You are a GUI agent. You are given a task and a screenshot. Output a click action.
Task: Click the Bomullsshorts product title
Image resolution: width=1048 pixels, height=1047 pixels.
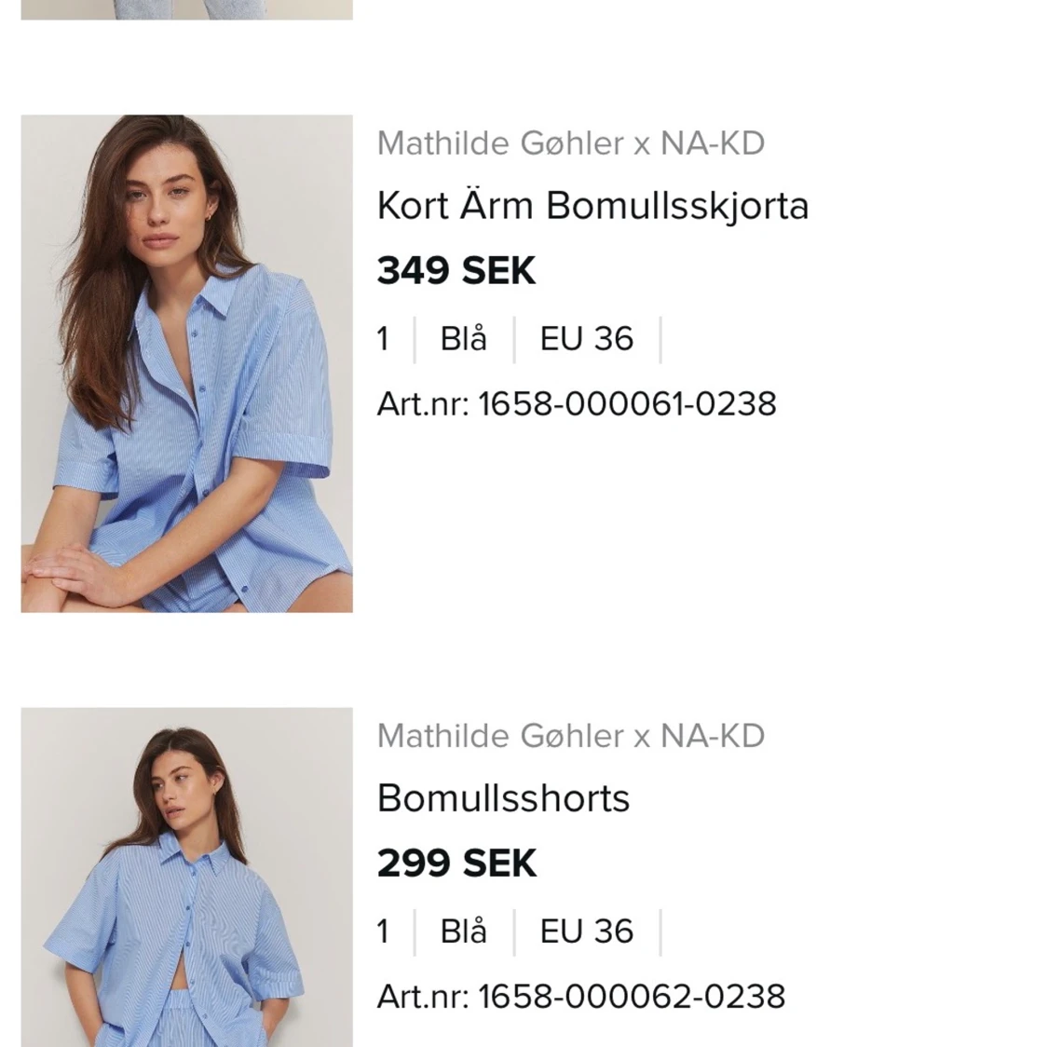[x=503, y=798]
